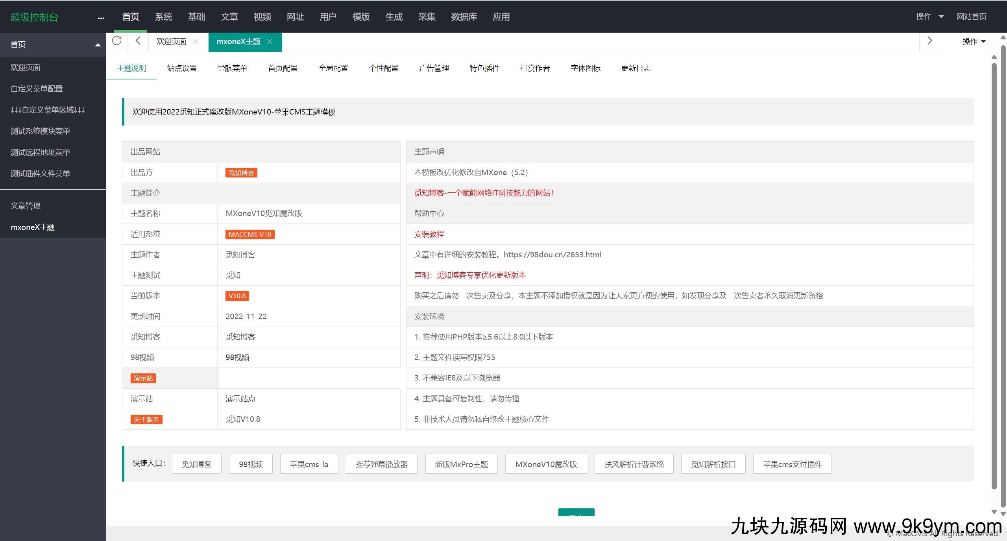1007x541 pixels.
Task: Switch to the 广告管理 tab
Action: coord(434,68)
